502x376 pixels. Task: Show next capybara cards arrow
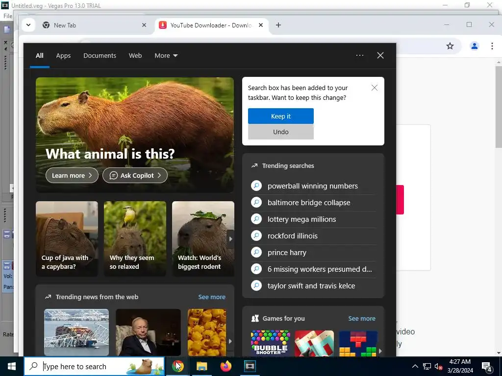230,238
